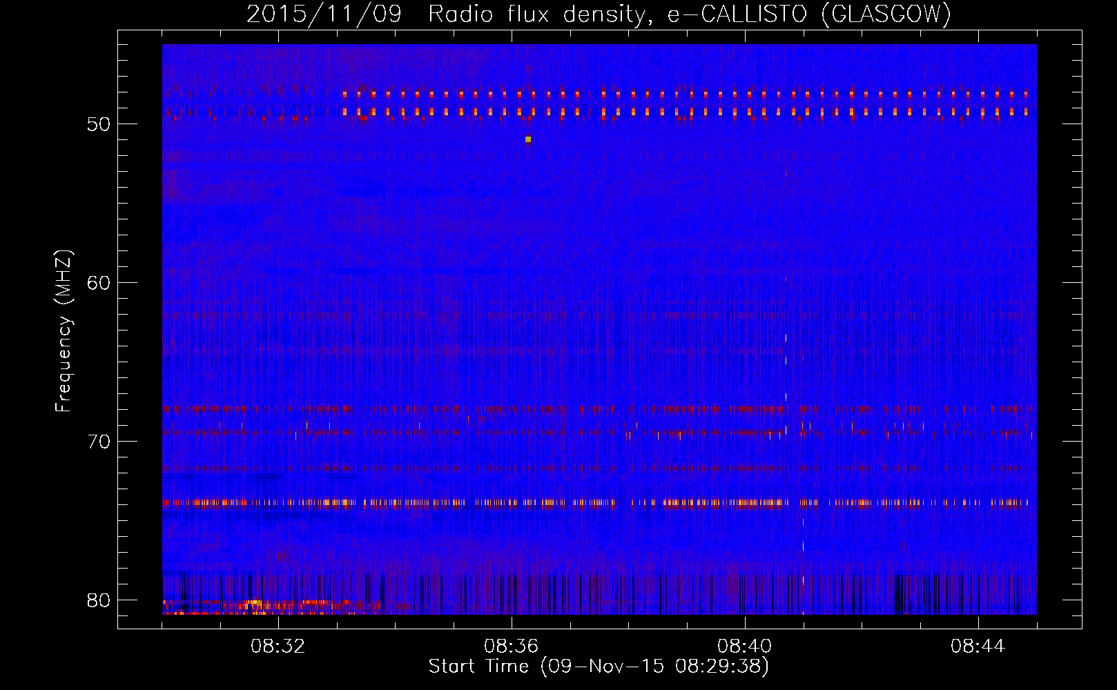This screenshot has width=1117, height=690.
Task: Click the 70 frequency tick label
Action: [99, 442]
